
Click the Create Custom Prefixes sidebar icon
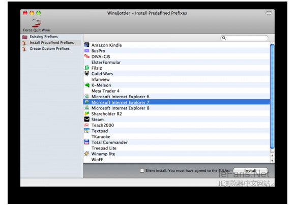pos(24,49)
